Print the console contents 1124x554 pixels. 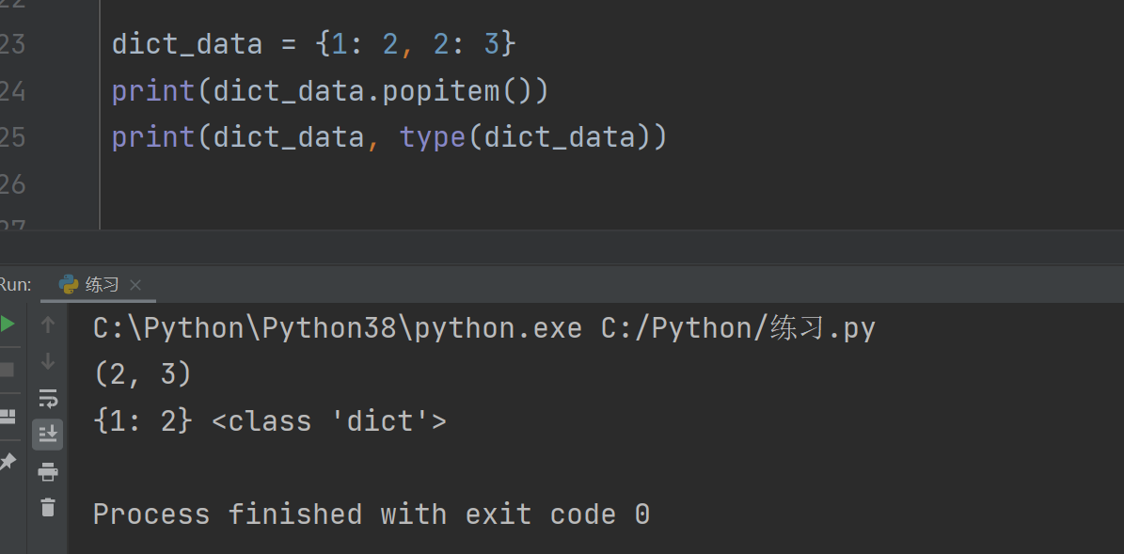coord(47,471)
